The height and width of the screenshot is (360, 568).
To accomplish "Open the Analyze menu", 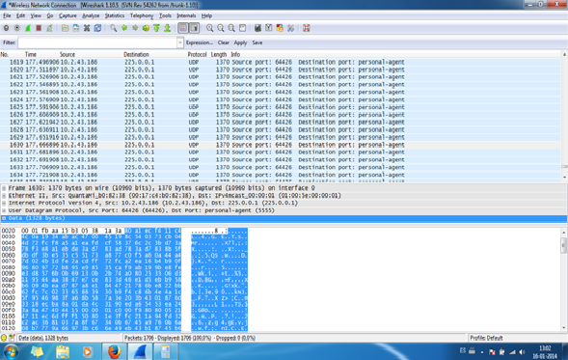I will click(91, 15).
